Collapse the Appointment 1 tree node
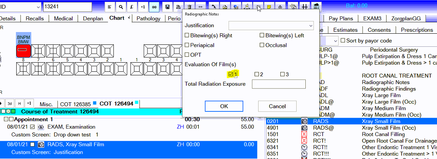437x159 pixels. point(6,119)
